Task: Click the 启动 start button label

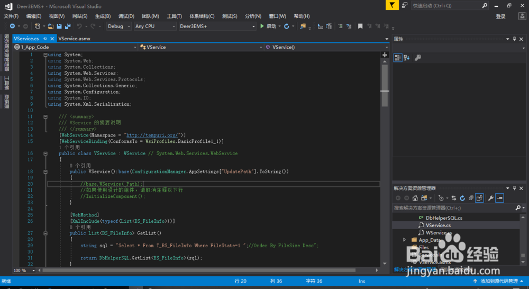Action: point(271,26)
